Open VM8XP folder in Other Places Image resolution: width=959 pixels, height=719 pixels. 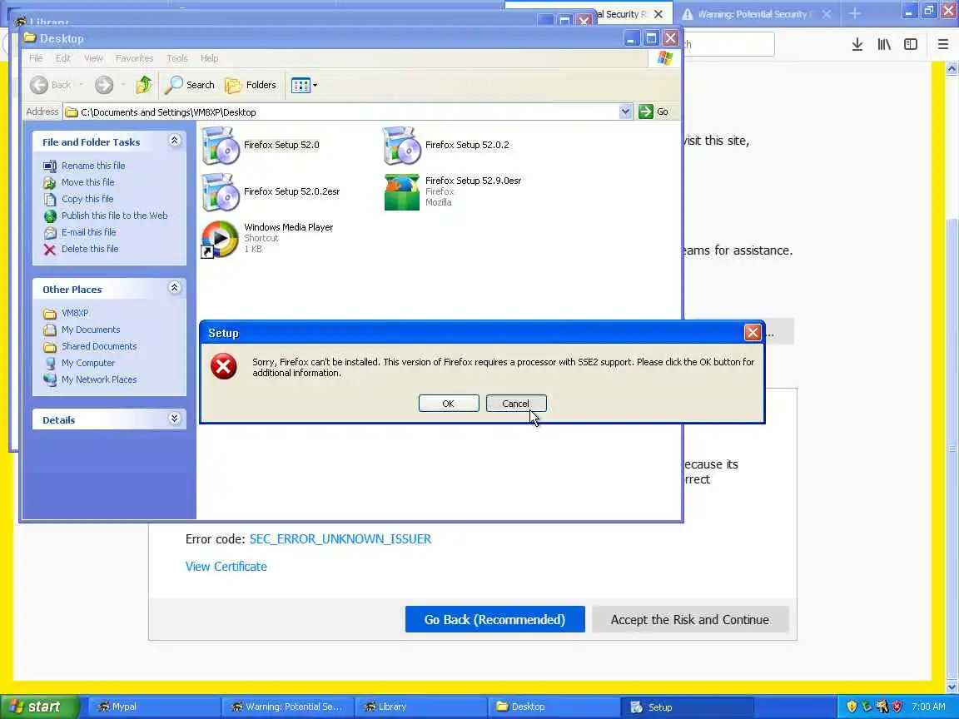(75, 313)
